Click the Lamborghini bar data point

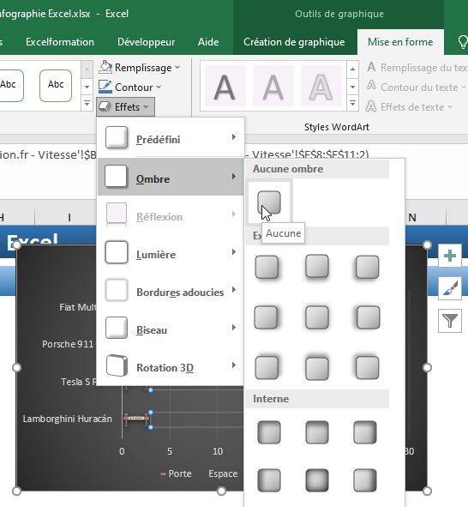tap(136, 418)
